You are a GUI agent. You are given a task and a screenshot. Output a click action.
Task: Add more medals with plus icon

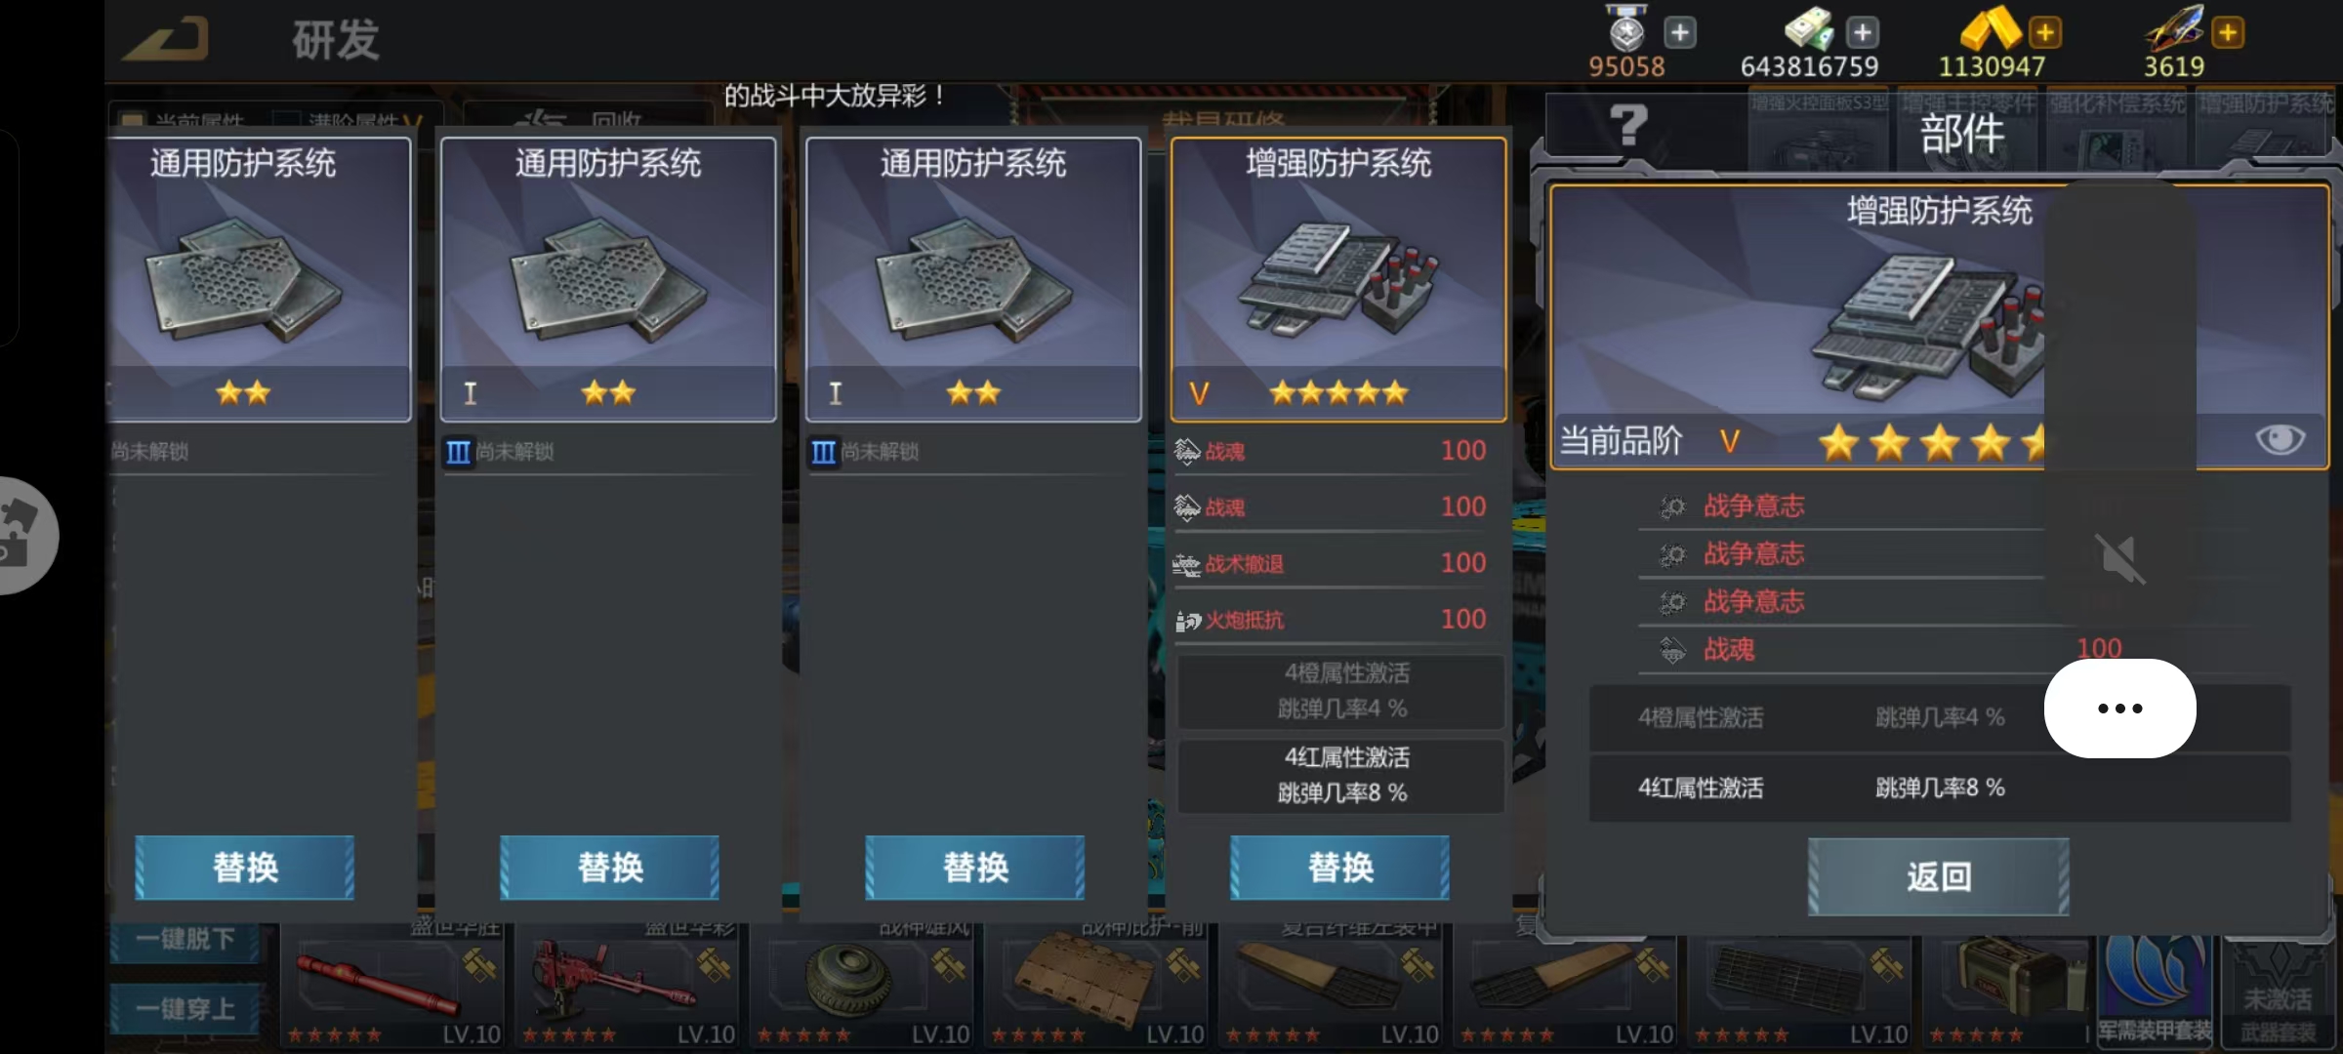pos(1679,33)
